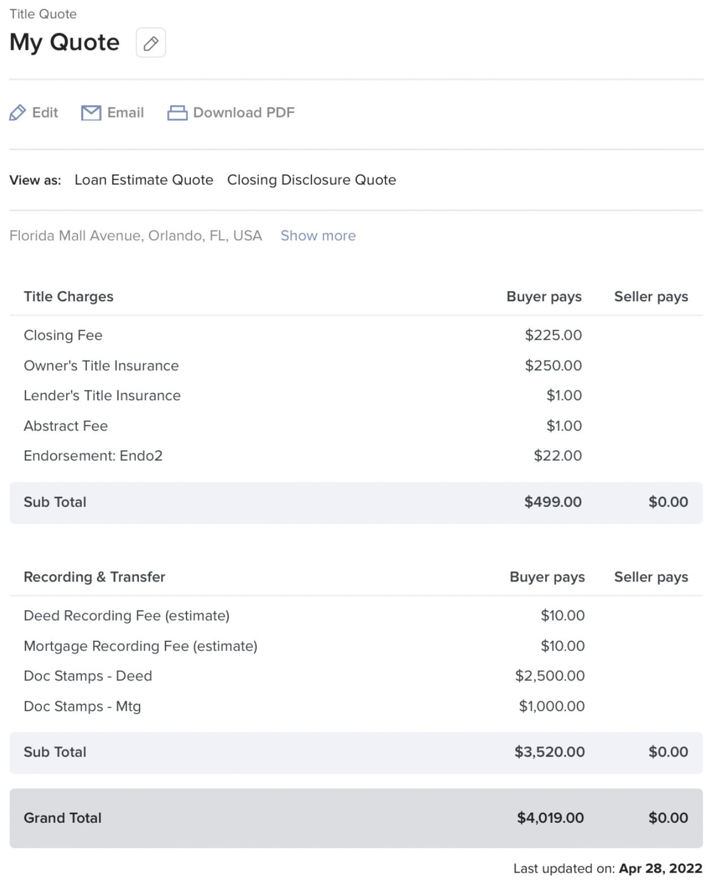Click the Lender's Title Insurance line item
This screenshot has width=713, height=885.
[x=102, y=396]
